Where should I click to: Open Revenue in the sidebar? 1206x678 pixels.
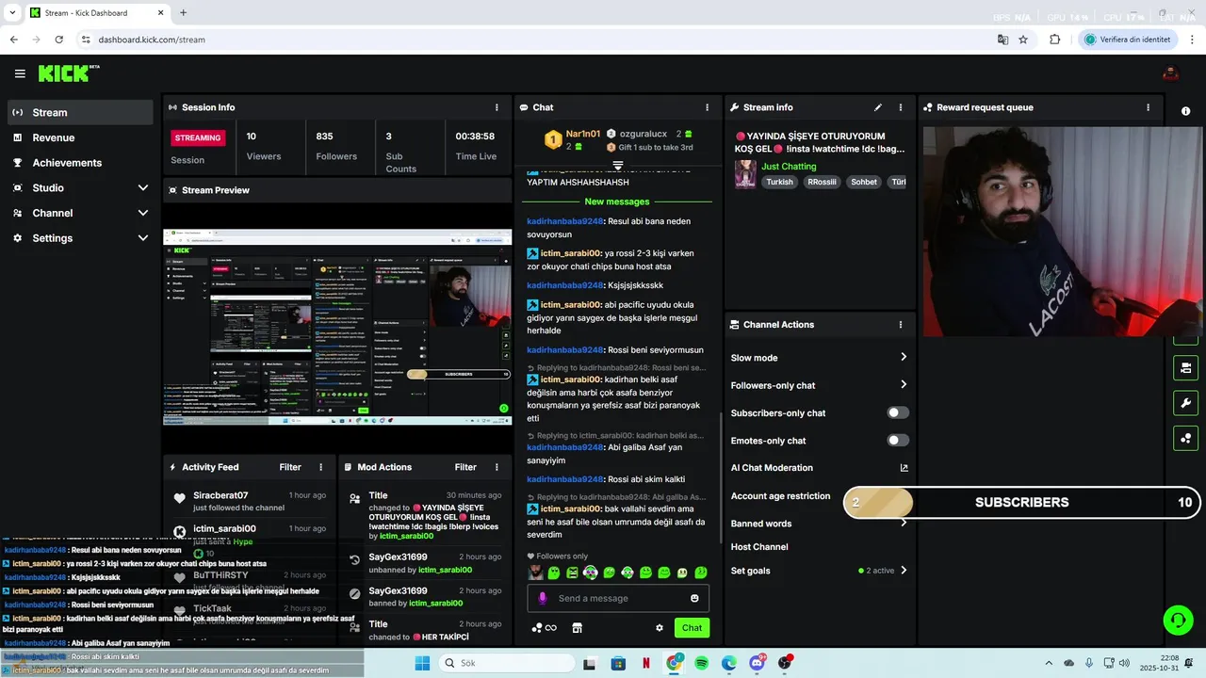80,137
